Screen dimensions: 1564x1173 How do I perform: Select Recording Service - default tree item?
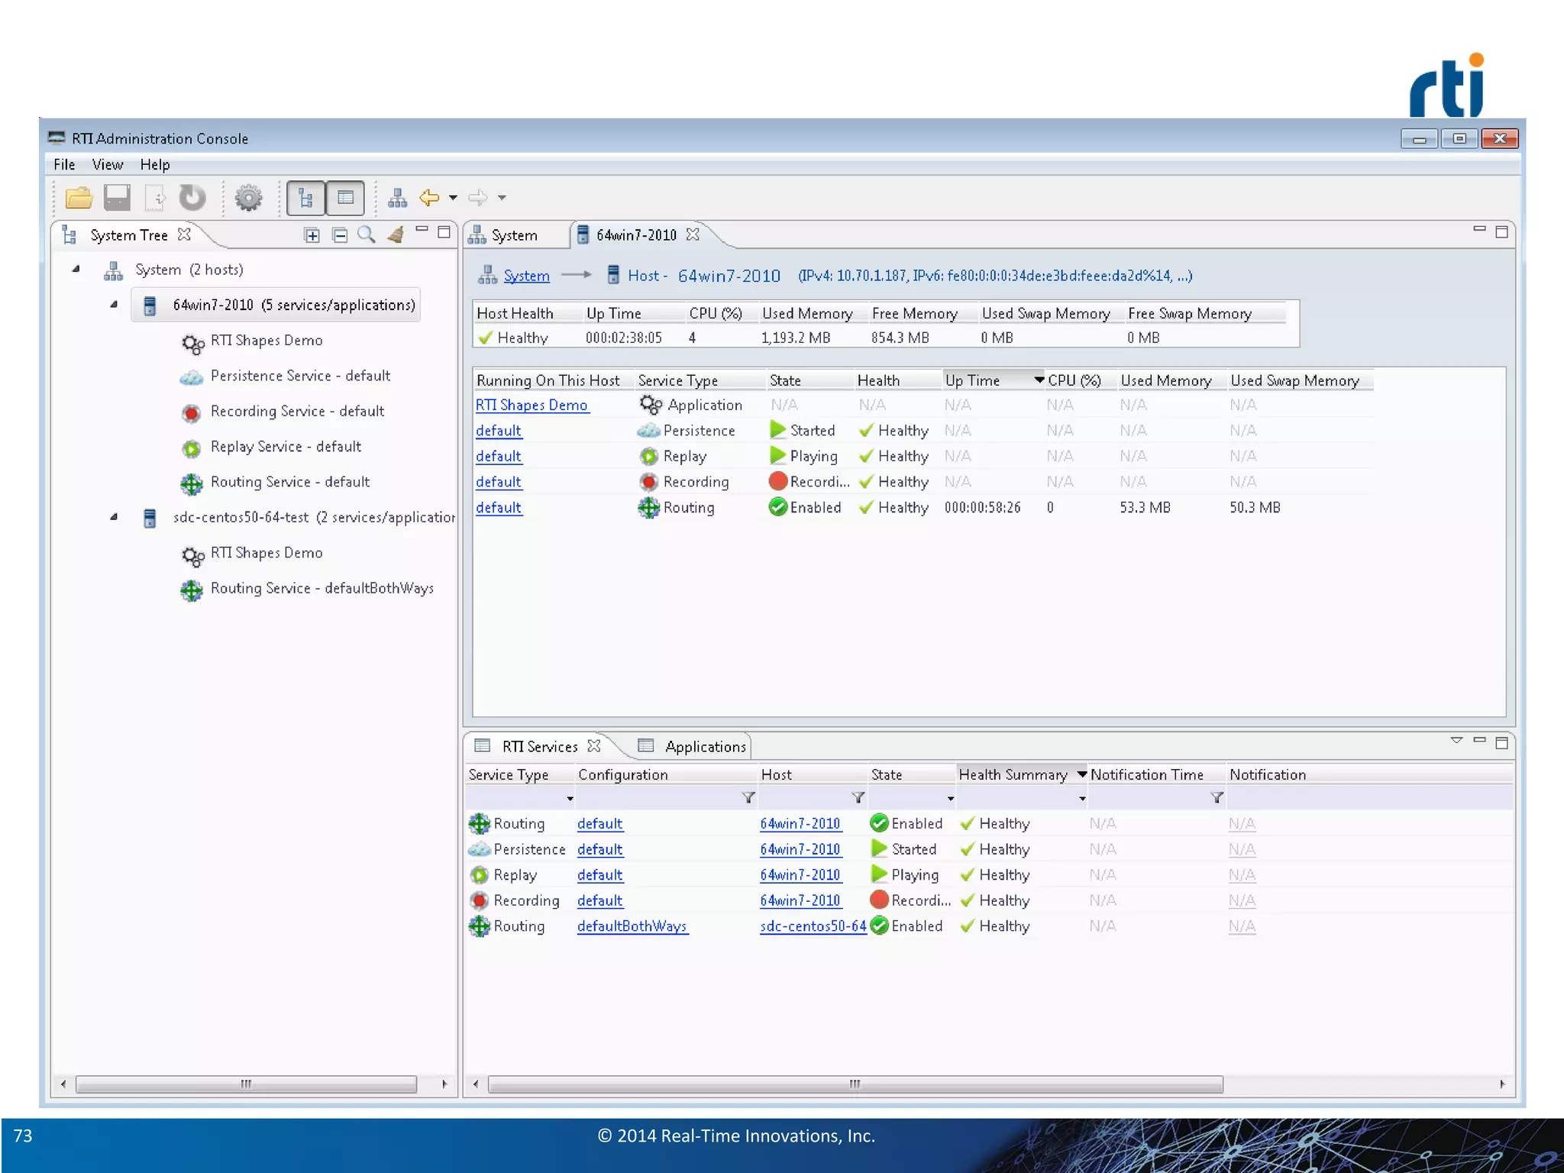point(296,412)
